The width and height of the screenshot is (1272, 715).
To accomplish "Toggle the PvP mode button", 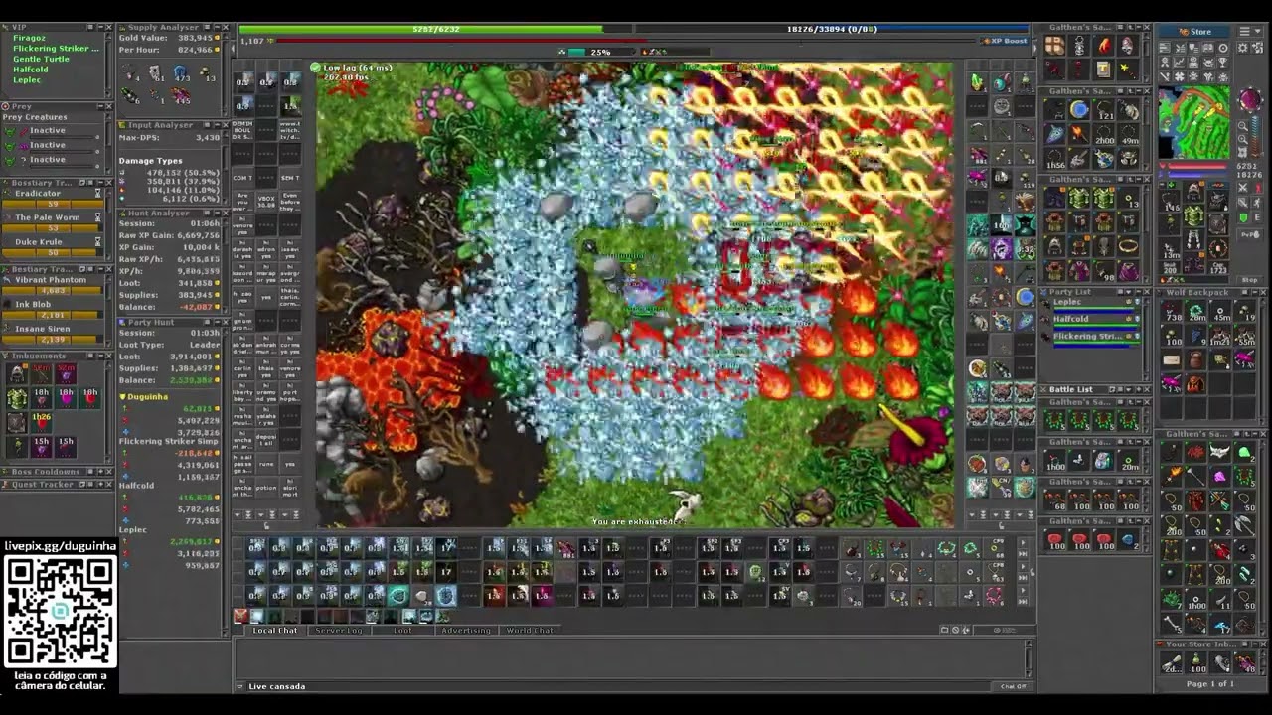I will tap(1250, 234).
